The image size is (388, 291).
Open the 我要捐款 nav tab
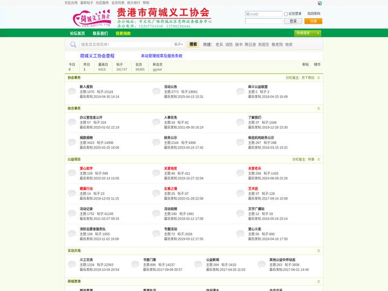click(x=123, y=33)
